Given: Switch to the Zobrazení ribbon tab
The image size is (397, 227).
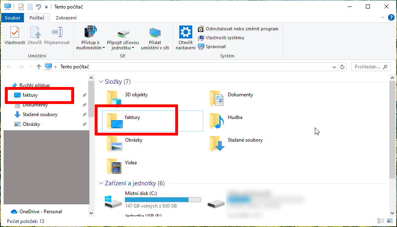Looking at the screenshot, I should [66, 18].
